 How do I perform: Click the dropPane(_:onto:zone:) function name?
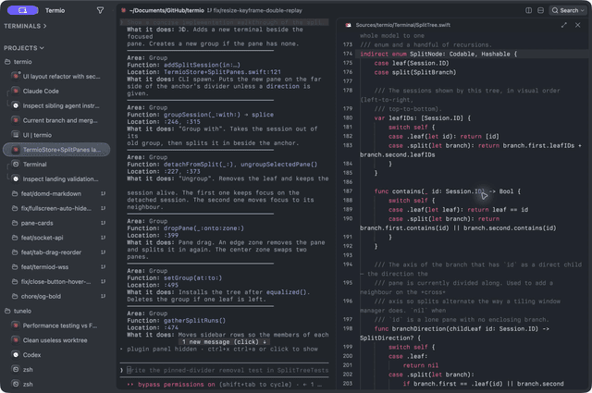[x=203, y=228]
